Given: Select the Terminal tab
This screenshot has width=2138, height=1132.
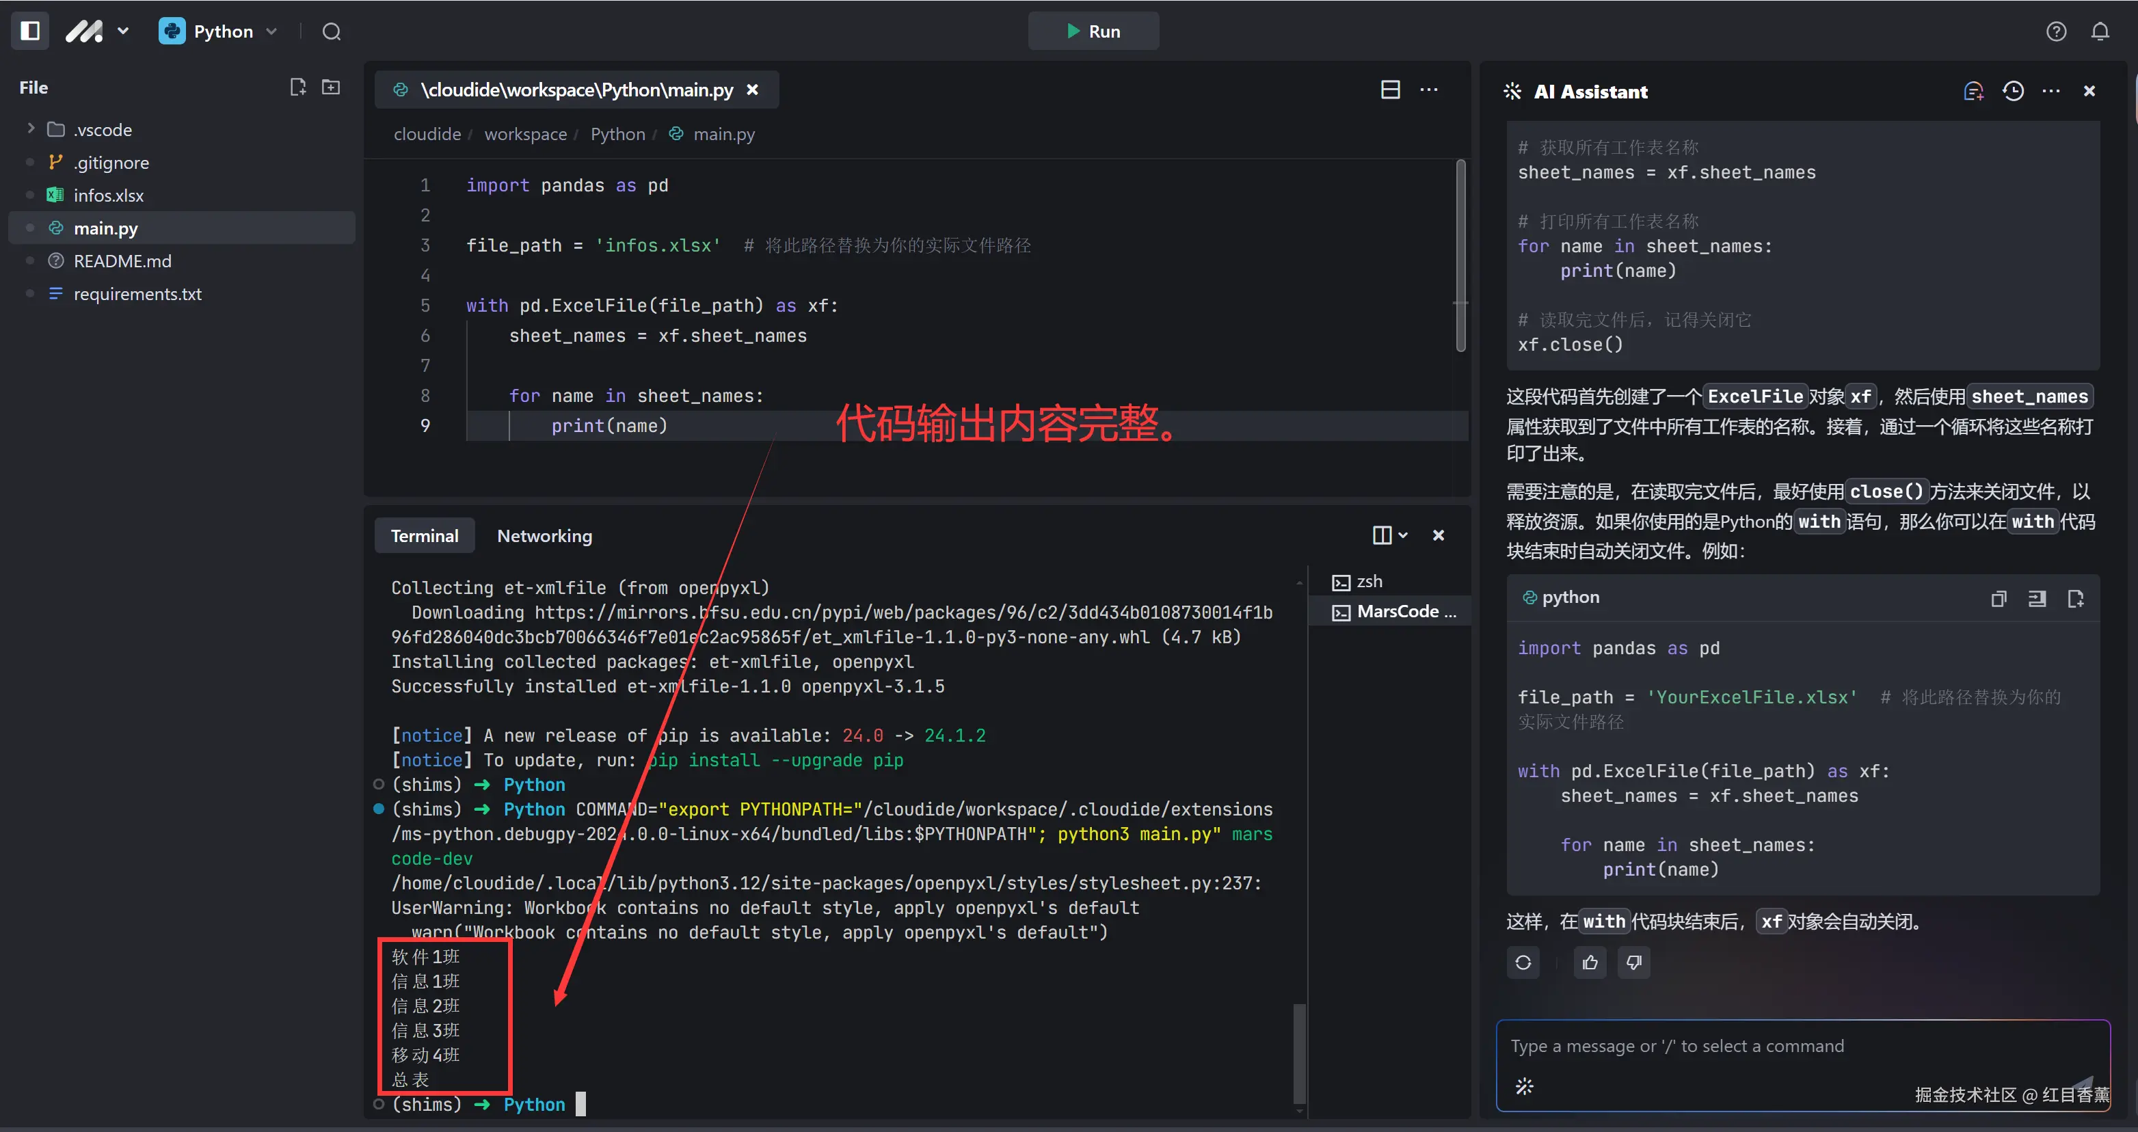Looking at the screenshot, I should [424, 536].
